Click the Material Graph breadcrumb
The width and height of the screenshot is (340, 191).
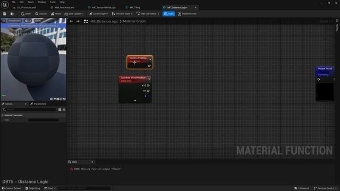[x=134, y=21]
